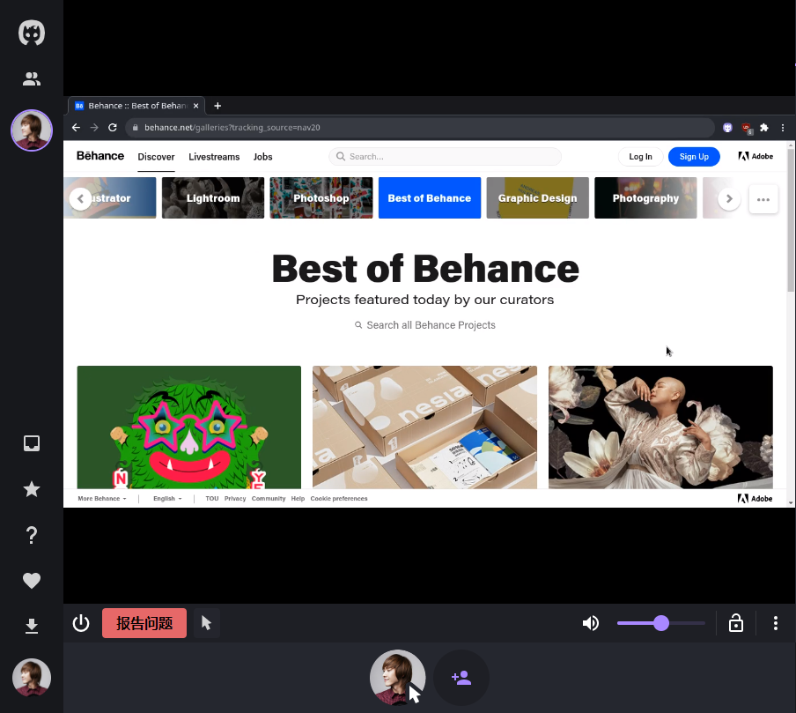Open the cat mask logo in sidebar
Image resolution: width=796 pixels, height=713 pixels.
(x=32, y=33)
